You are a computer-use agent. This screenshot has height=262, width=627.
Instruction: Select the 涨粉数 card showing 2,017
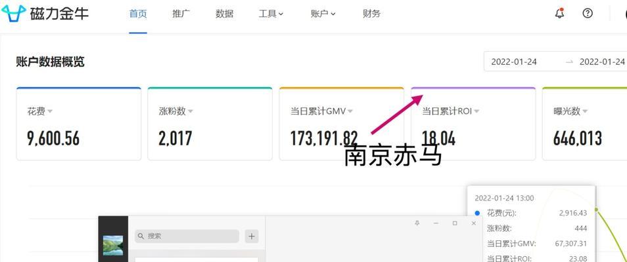210,124
